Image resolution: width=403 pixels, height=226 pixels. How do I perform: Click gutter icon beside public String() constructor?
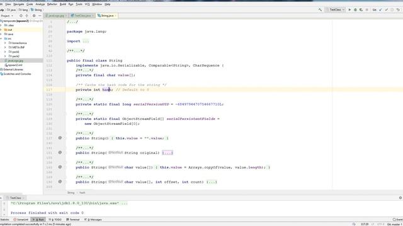pos(60,138)
